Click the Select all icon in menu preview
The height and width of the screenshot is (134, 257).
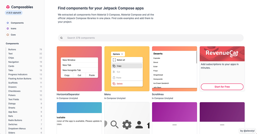114,60
